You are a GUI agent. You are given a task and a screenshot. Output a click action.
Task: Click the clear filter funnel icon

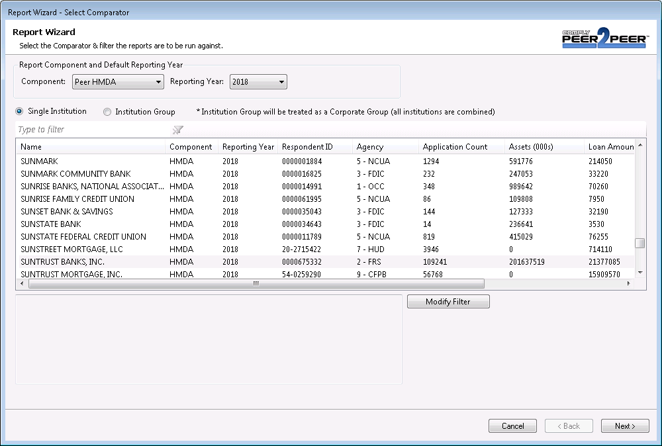click(x=177, y=130)
